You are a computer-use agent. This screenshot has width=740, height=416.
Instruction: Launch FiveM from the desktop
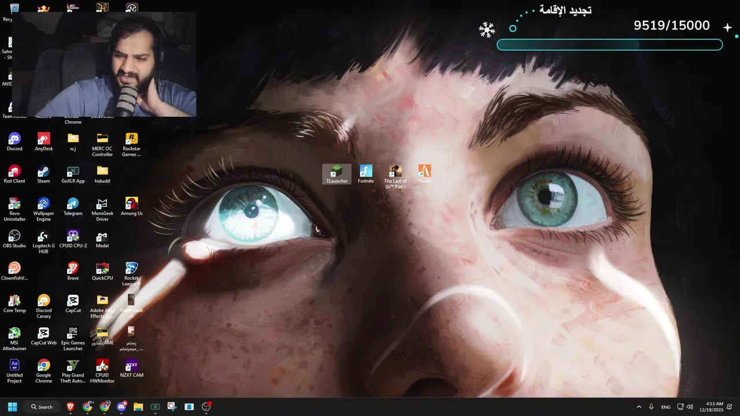tap(424, 174)
